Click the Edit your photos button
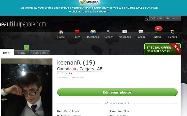This screenshot has height=116, width=187. (117, 92)
